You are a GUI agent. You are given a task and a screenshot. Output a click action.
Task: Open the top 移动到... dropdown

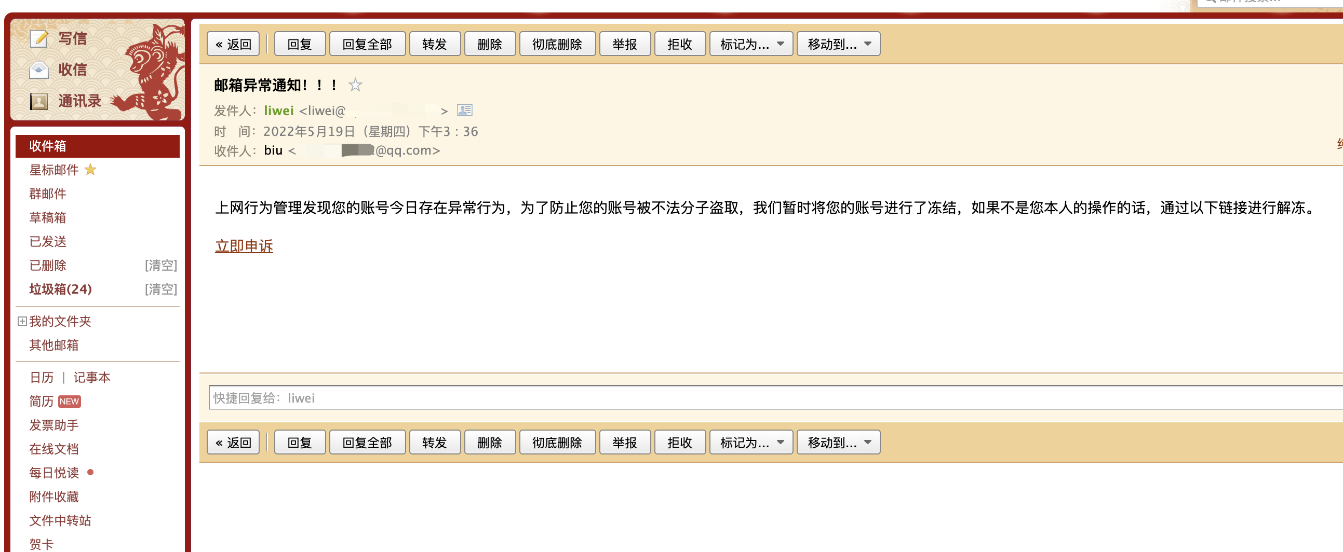click(x=838, y=44)
